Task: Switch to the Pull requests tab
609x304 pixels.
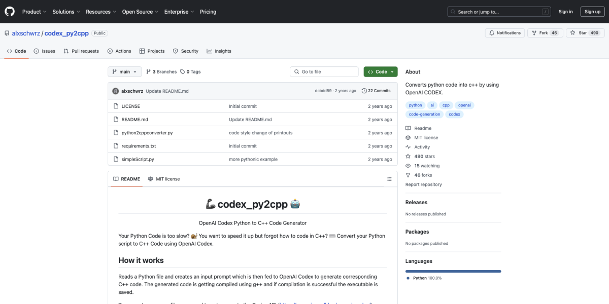Action: click(x=81, y=51)
